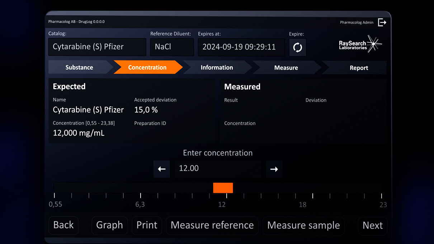Viewport: 434px width, 244px height.
Task: Click Measure sample button
Action: [x=303, y=225]
